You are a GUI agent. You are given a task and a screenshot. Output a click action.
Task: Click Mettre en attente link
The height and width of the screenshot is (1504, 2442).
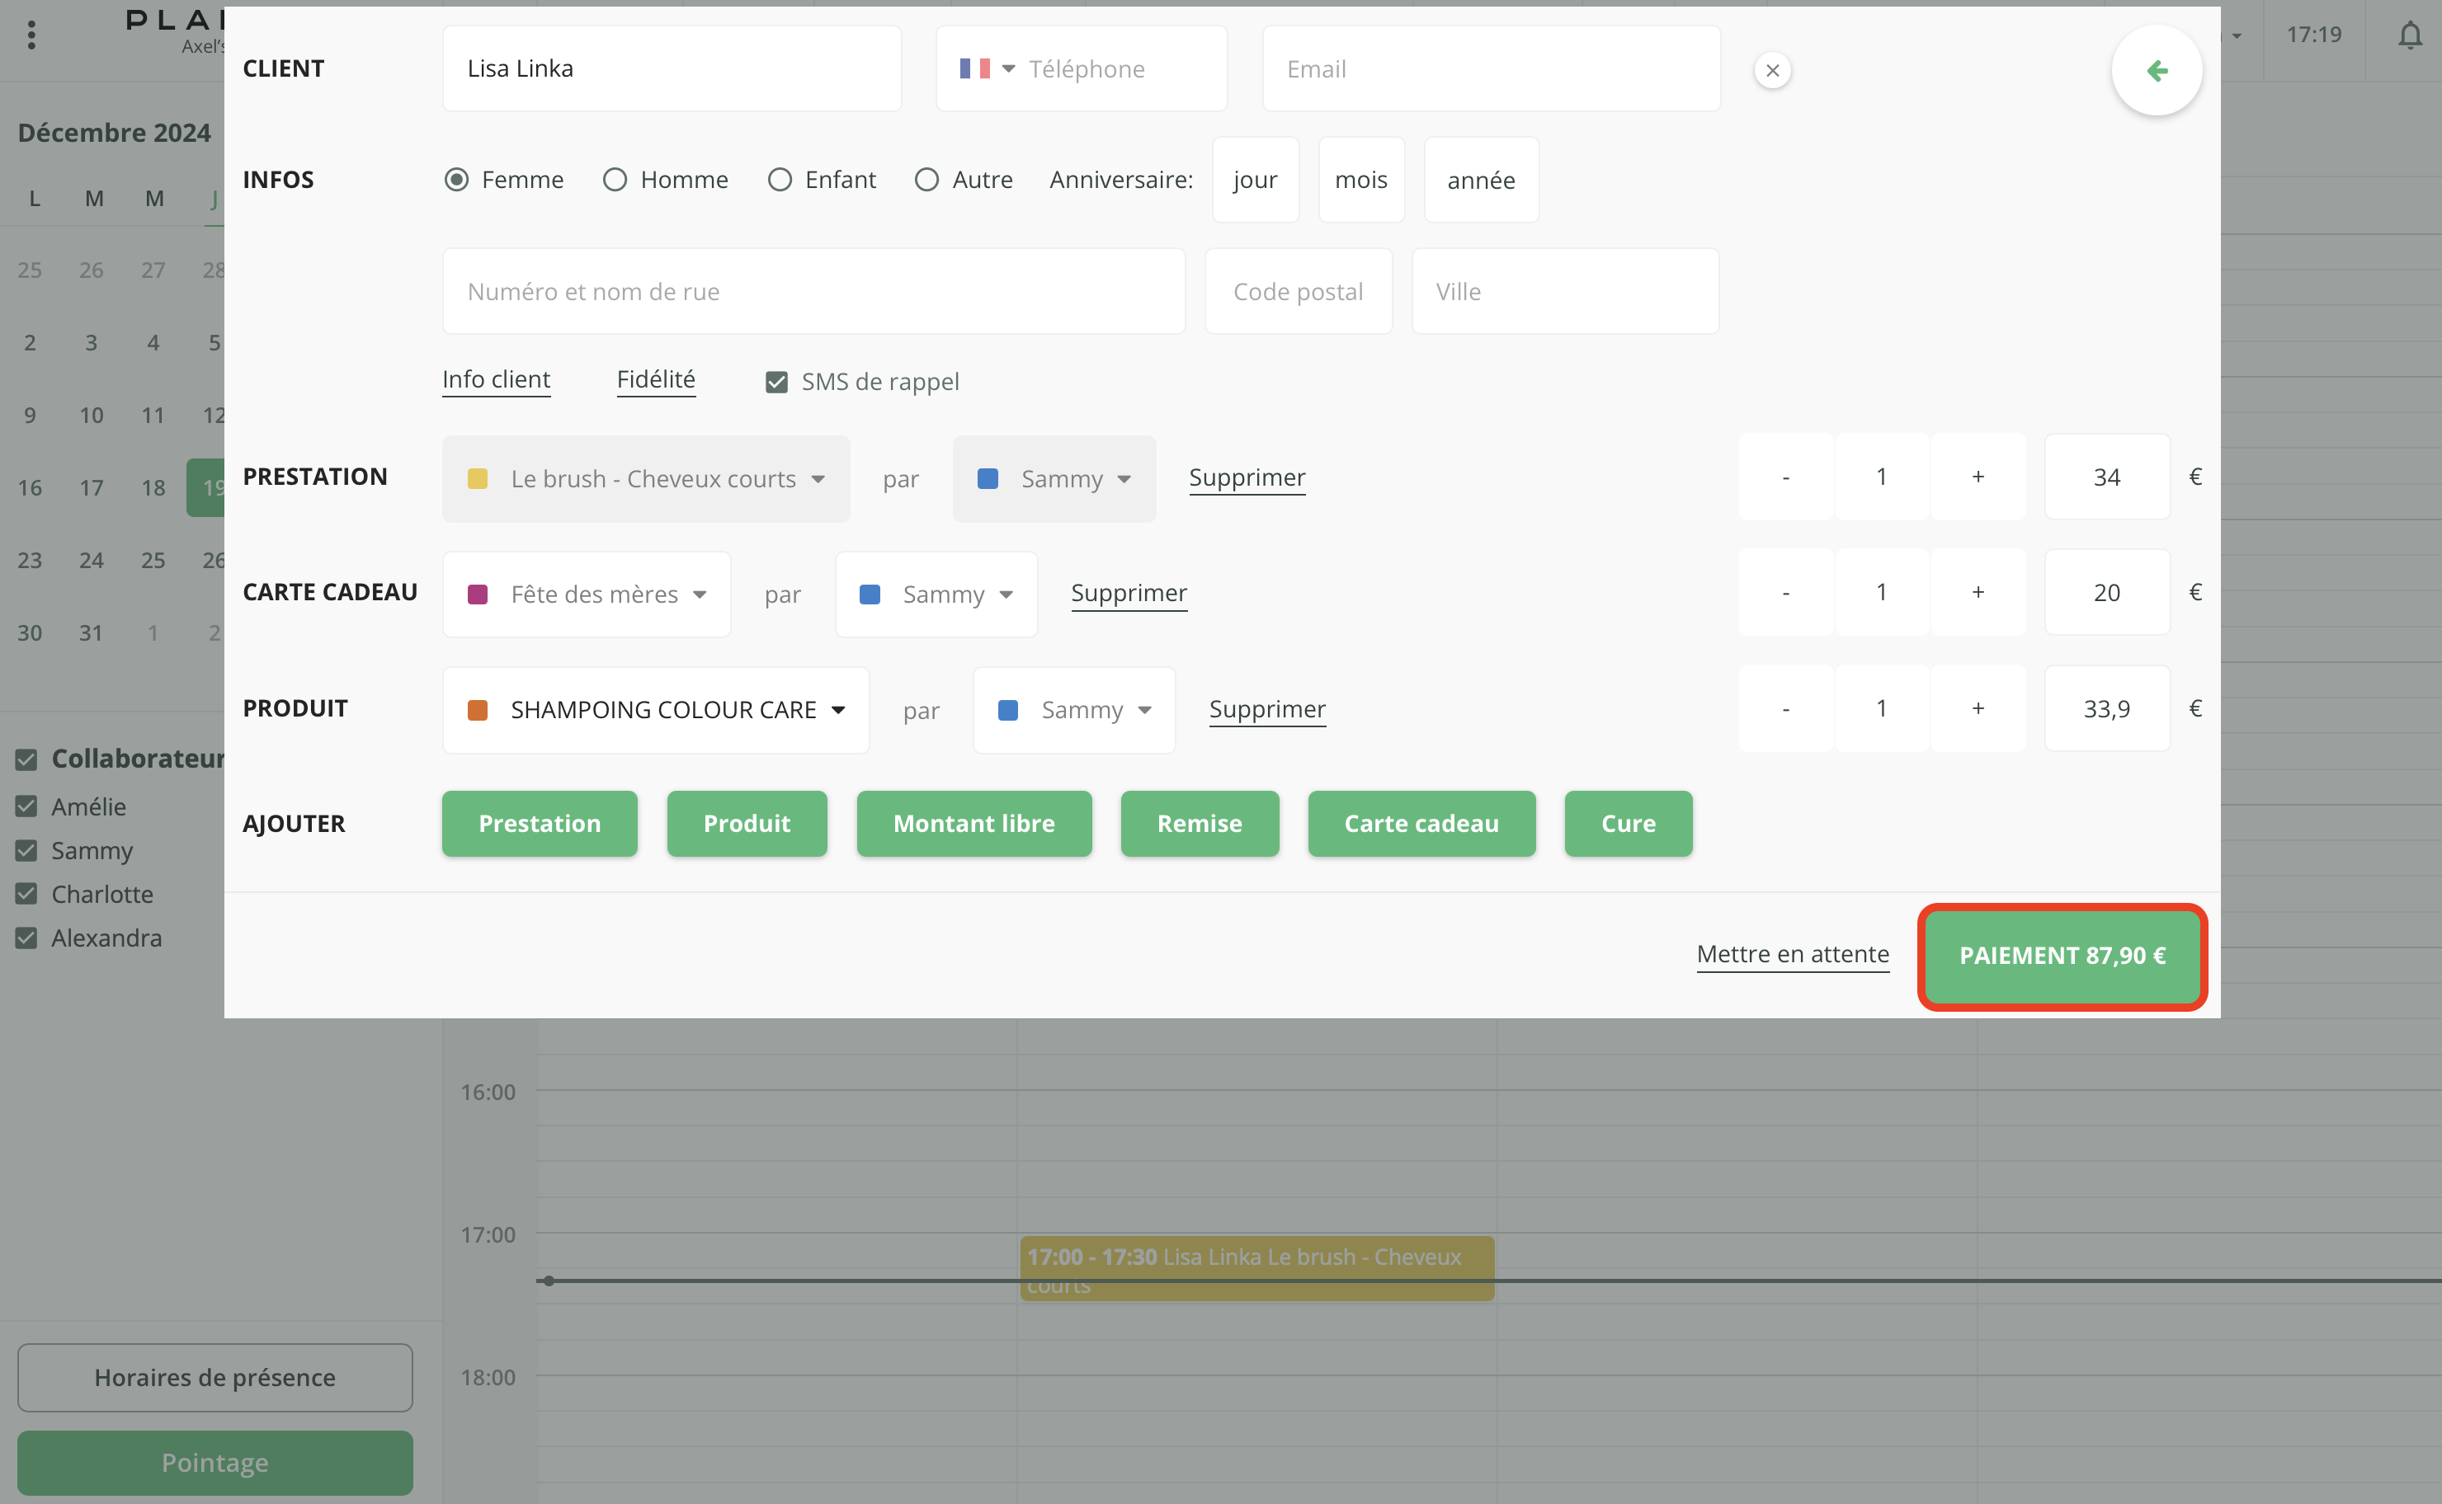coord(1792,954)
